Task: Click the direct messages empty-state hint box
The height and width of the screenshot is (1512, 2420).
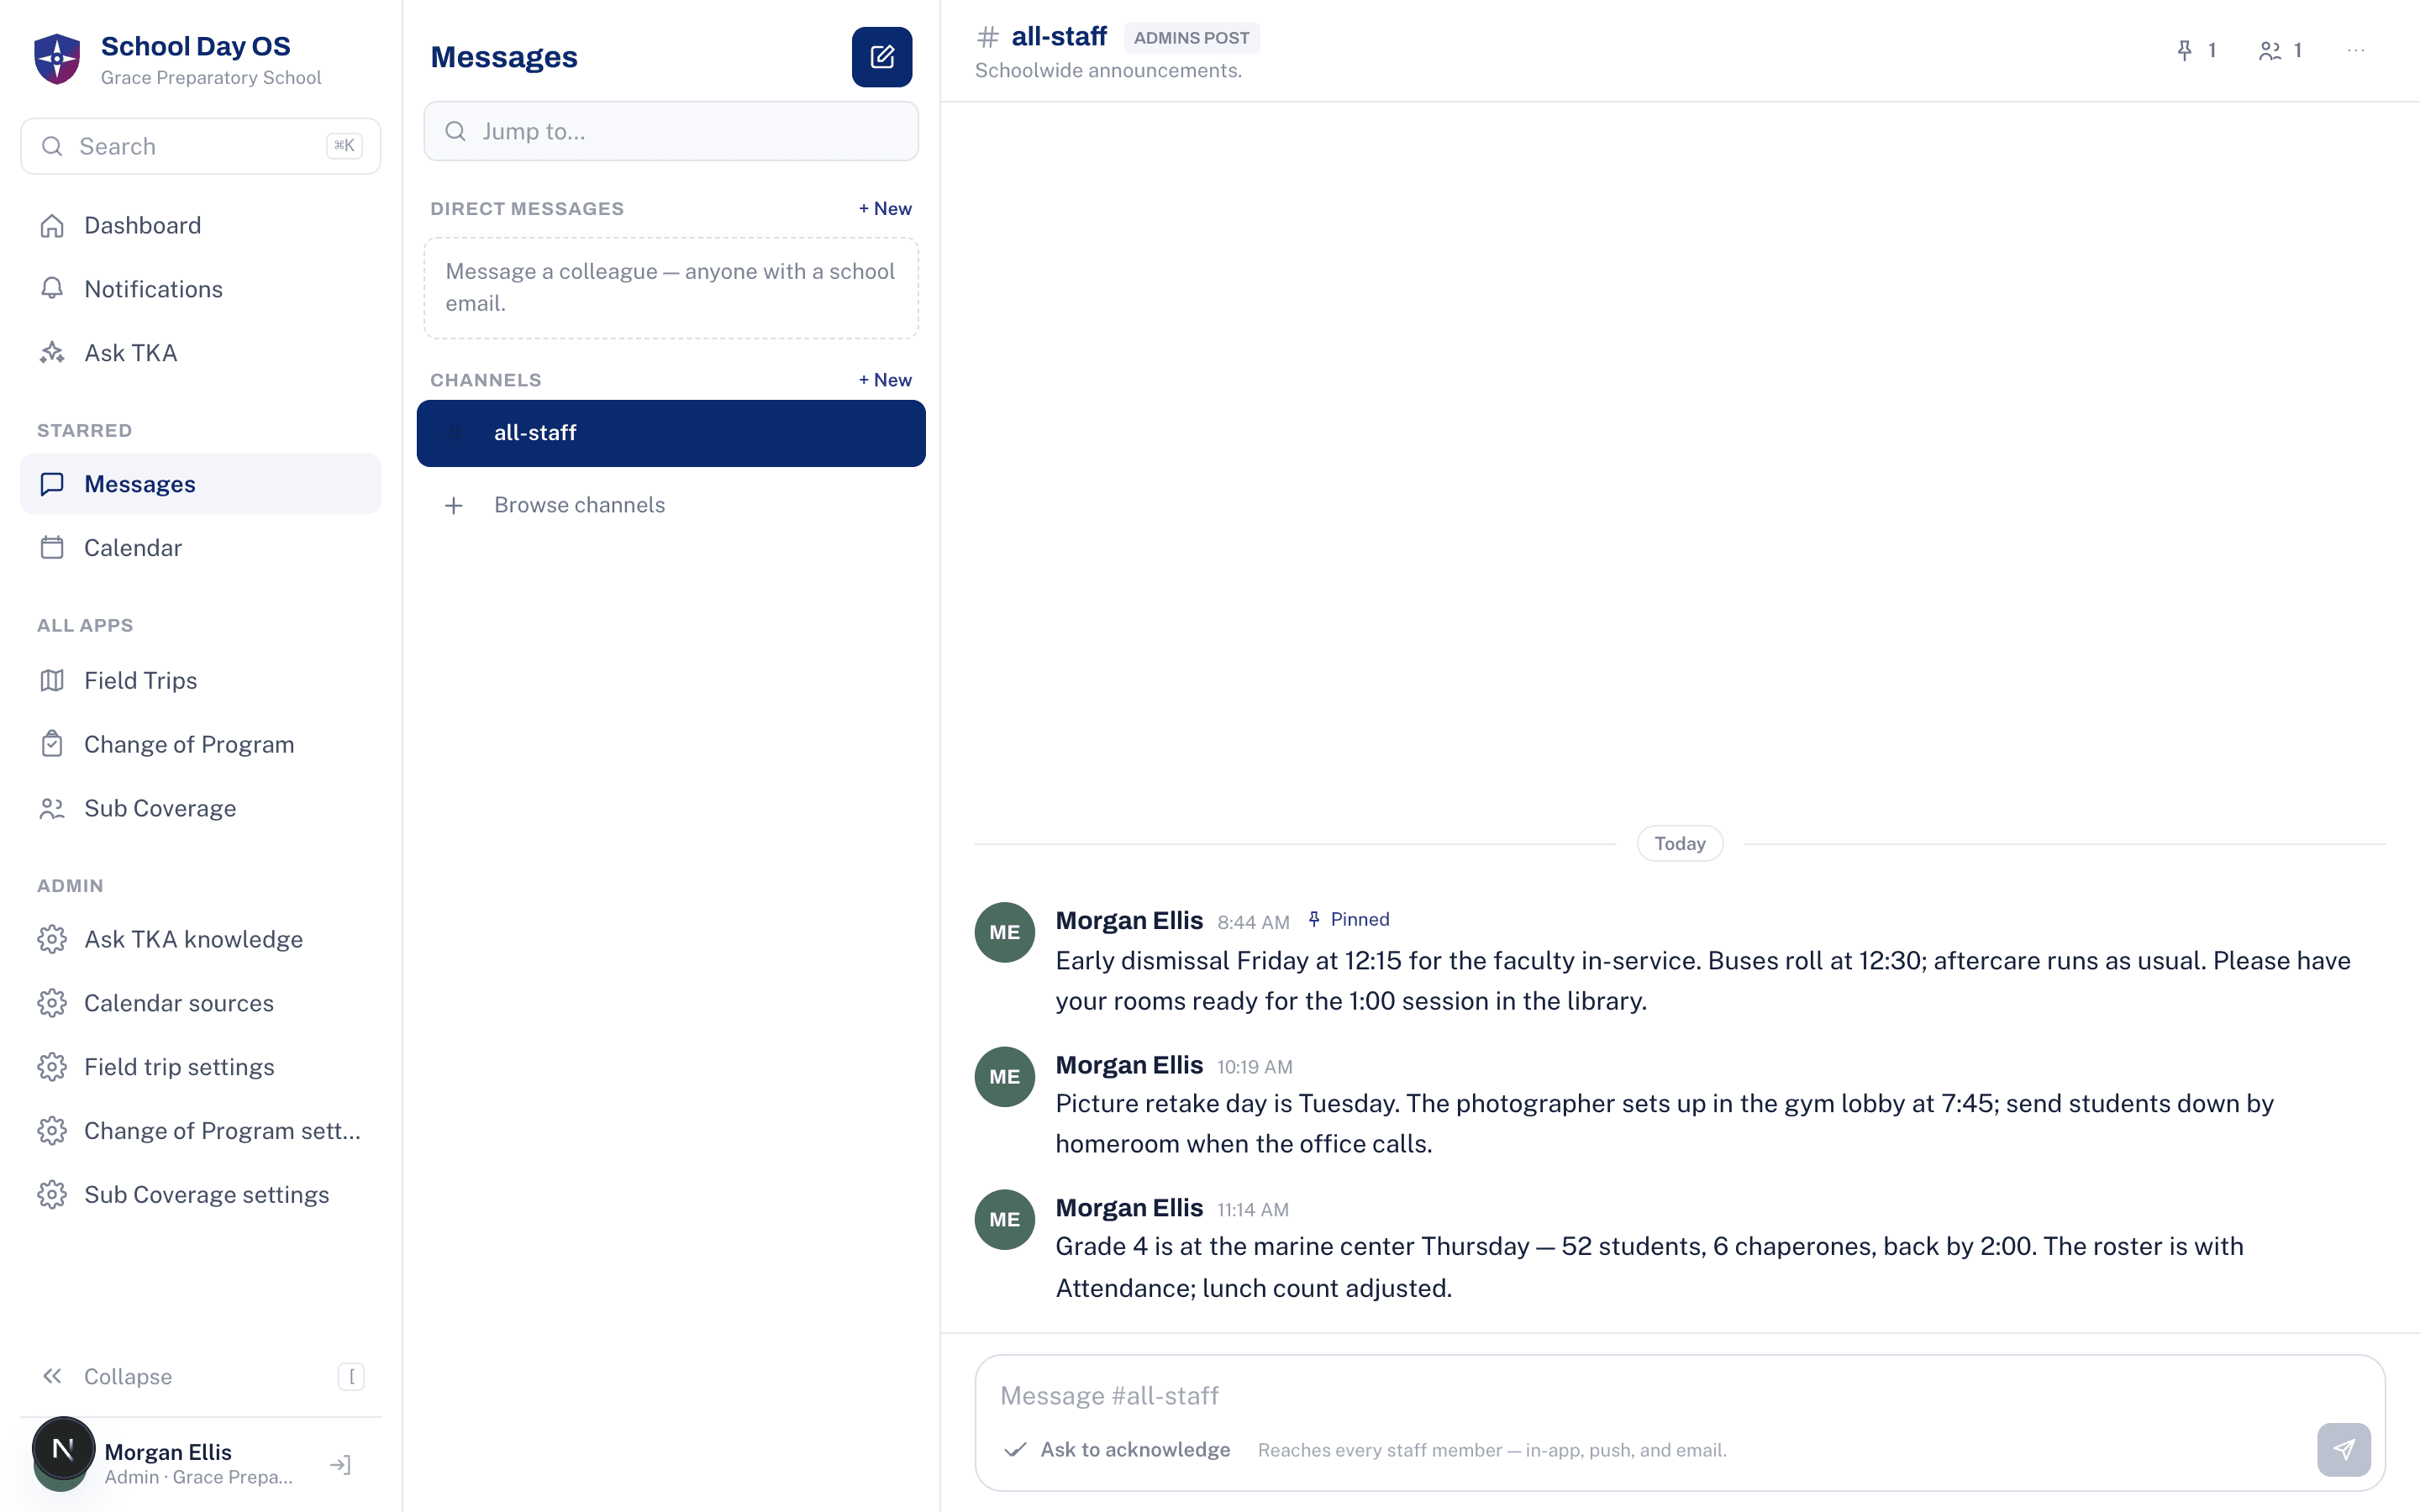Action: click(671, 288)
